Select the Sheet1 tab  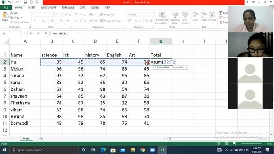[27, 139]
